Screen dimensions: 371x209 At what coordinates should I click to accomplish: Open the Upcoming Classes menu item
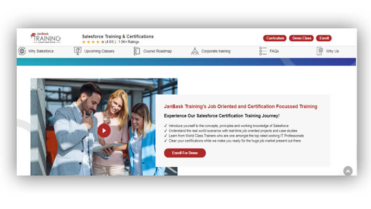(x=99, y=51)
